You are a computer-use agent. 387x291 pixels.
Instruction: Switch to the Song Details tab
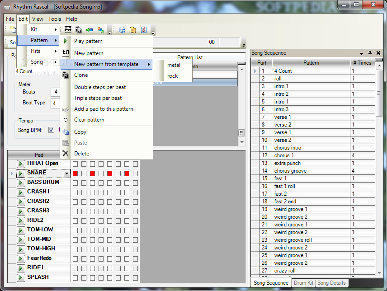(331, 283)
